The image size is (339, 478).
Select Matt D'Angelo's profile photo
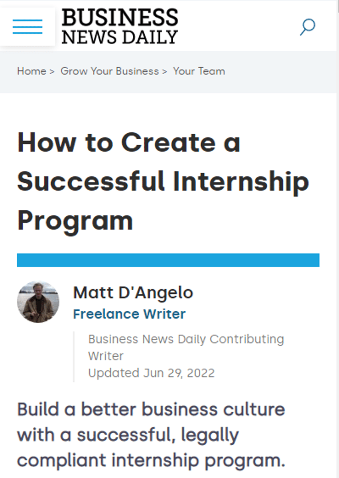point(38,301)
